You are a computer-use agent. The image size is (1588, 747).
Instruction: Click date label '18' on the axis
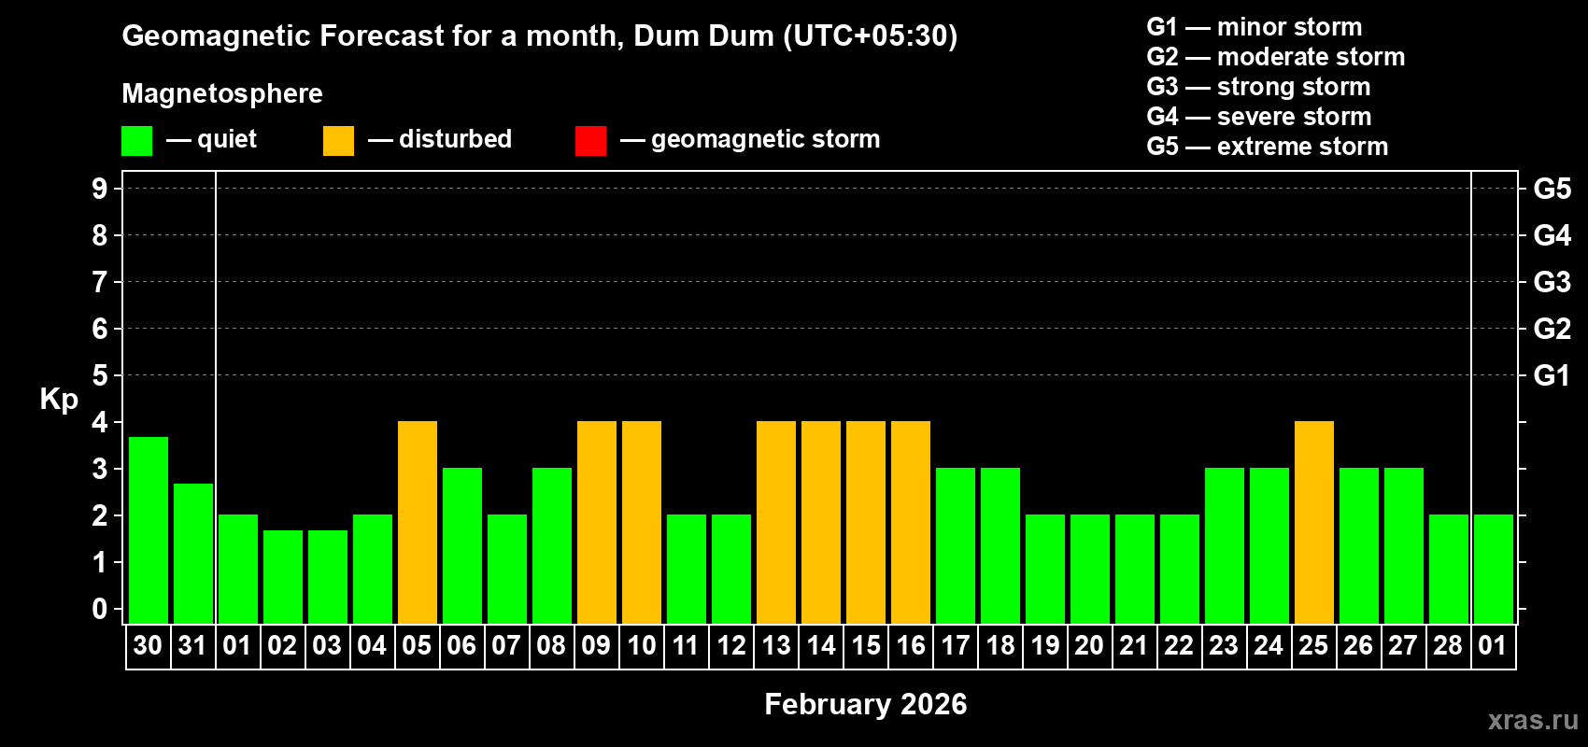1000,646
